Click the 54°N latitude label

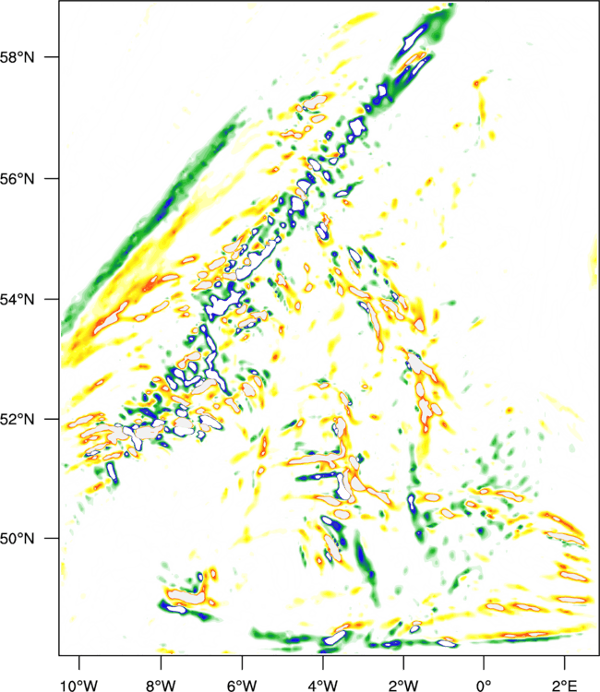click(x=18, y=300)
